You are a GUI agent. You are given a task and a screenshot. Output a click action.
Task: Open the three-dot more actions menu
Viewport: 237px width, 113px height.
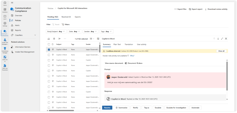(65, 39)
